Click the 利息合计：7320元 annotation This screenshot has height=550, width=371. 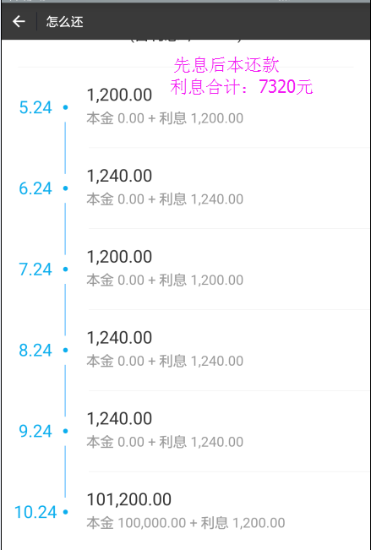coord(242,87)
